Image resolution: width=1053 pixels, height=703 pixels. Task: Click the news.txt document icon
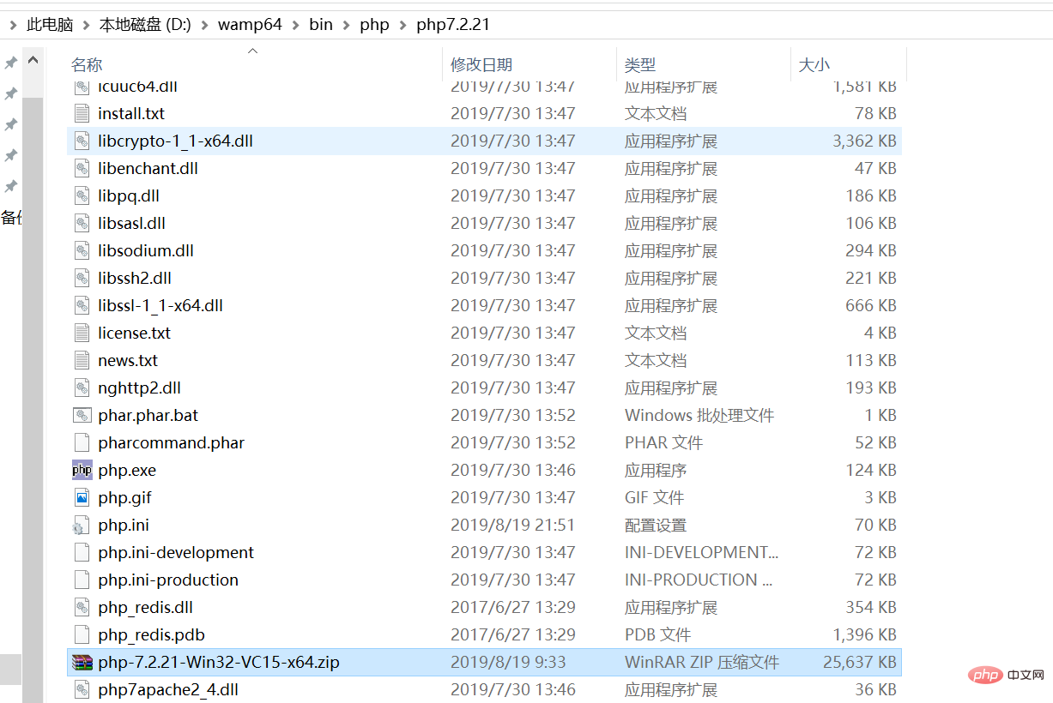pyautogui.click(x=82, y=360)
